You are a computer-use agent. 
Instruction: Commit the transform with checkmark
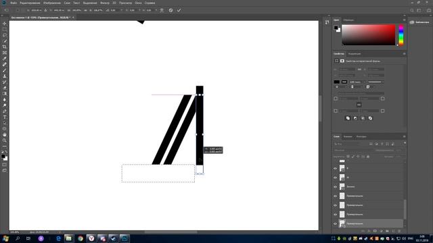(179, 10)
